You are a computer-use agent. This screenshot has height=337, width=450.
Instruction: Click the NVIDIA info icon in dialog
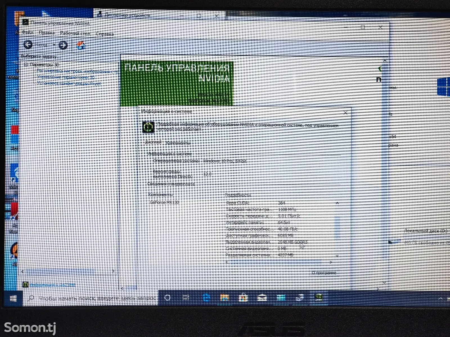148,127
